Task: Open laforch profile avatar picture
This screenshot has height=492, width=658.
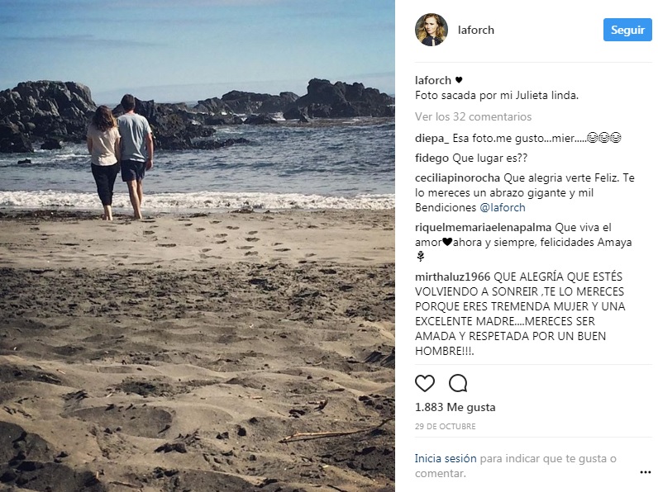Action: [432, 30]
